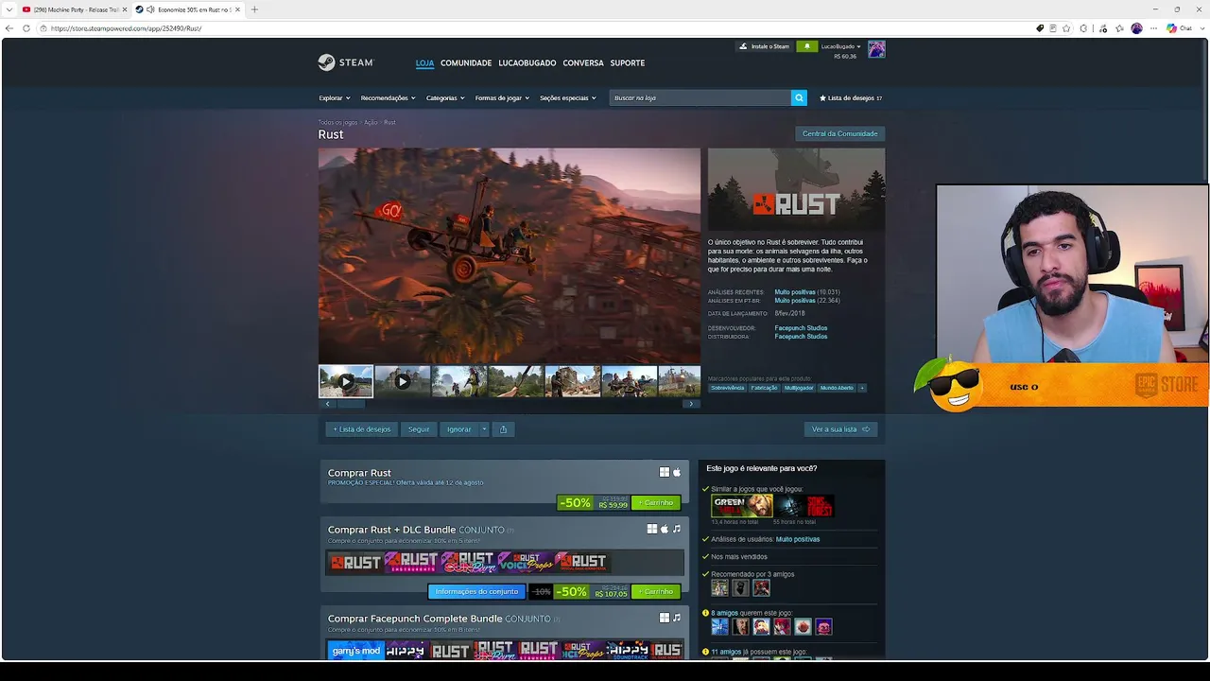Image resolution: width=1210 pixels, height=681 pixels.
Task: Open the Facepunch Studios distributor link
Action: click(x=801, y=337)
